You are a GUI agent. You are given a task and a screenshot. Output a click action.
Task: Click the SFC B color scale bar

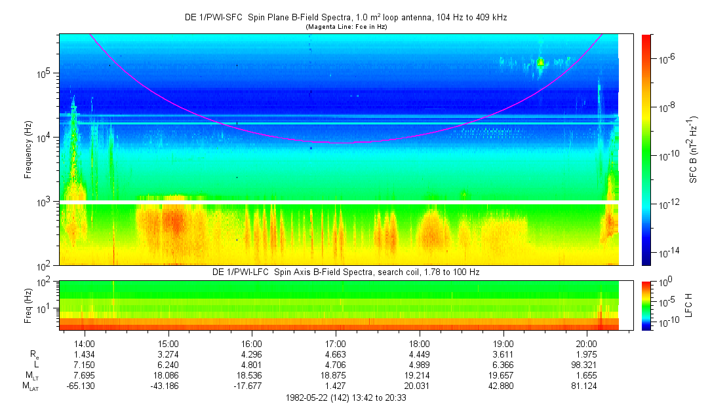pos(646,149)
